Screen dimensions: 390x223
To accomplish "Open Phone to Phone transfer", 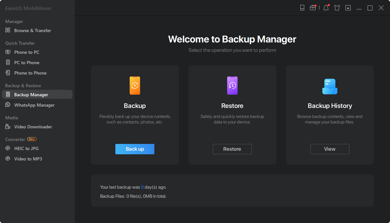I will tap(30, 73).
